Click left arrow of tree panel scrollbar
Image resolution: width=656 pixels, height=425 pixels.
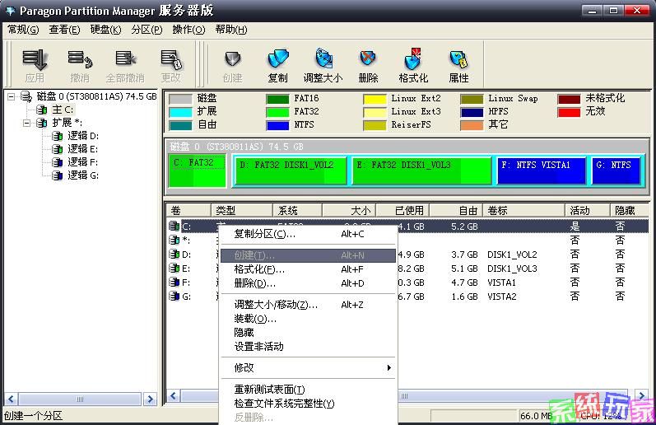11,399
